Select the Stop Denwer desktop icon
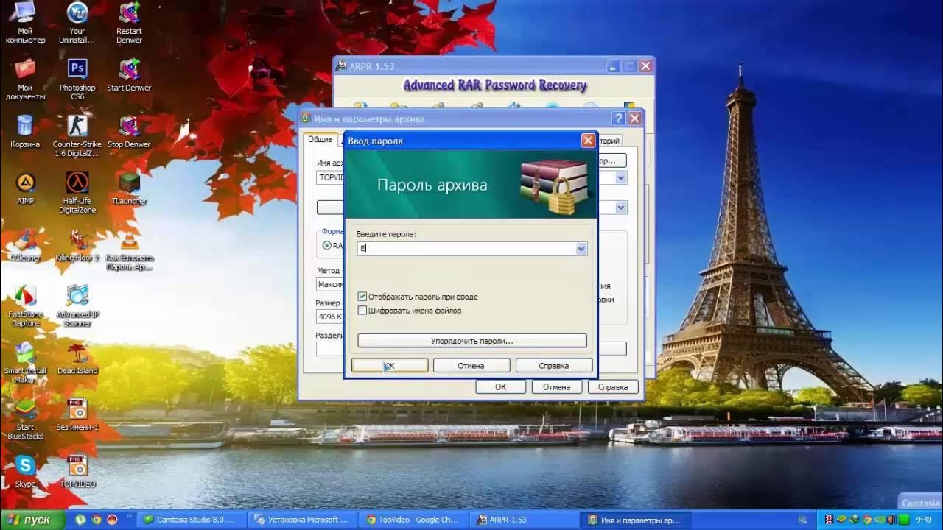This screenshot has height=530, width=943. 129,132
